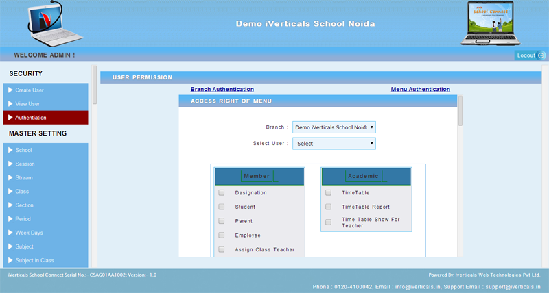Image resolution: width=549 pixels, height=293 pixels.
Task: Open the Branch Authentication link
Action: tap(222, 90)
